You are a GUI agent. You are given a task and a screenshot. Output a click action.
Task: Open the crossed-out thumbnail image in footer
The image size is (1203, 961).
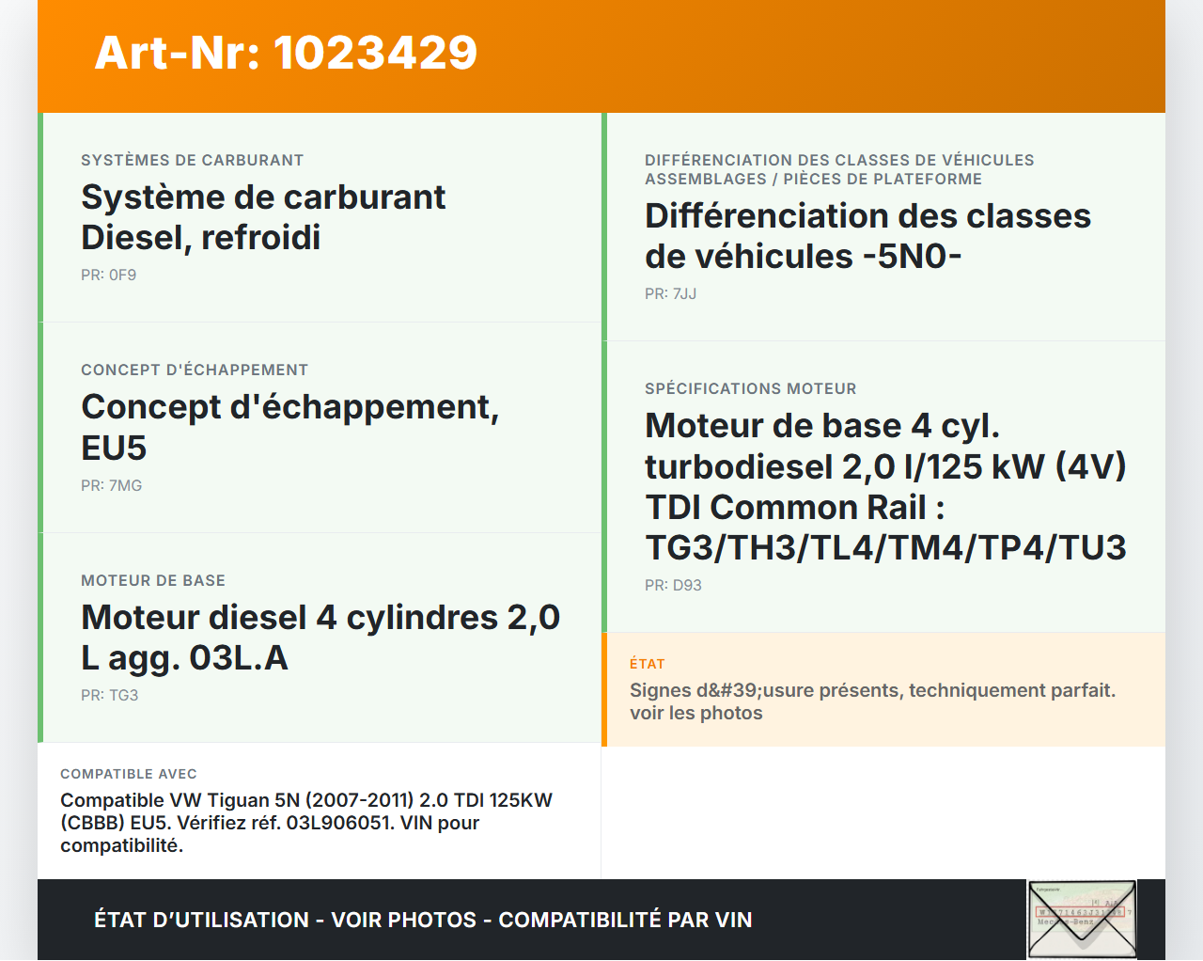point(1082,921)
